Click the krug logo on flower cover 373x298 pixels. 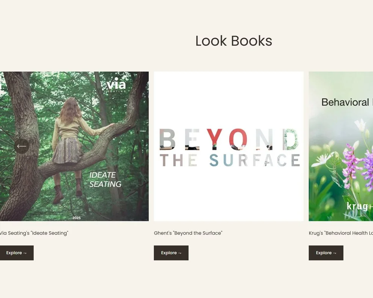point(360,206)
